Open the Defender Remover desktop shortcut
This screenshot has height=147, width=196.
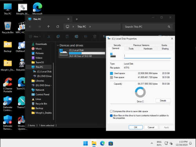point(7,123)
